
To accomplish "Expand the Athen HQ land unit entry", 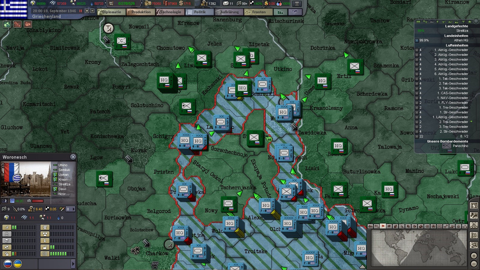I will (x=417, y=40).
